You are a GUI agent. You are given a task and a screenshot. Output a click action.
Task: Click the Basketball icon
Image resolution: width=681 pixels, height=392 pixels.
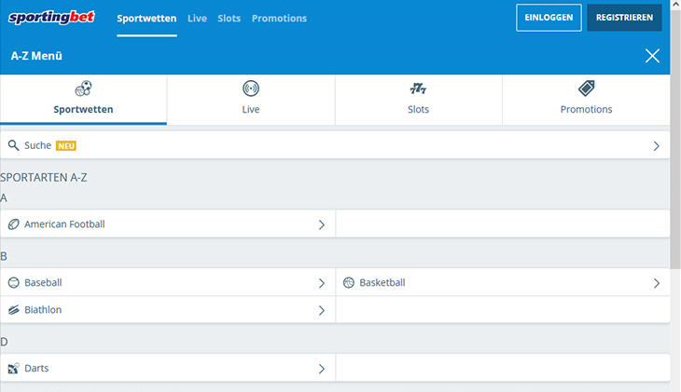click(349, 283)
